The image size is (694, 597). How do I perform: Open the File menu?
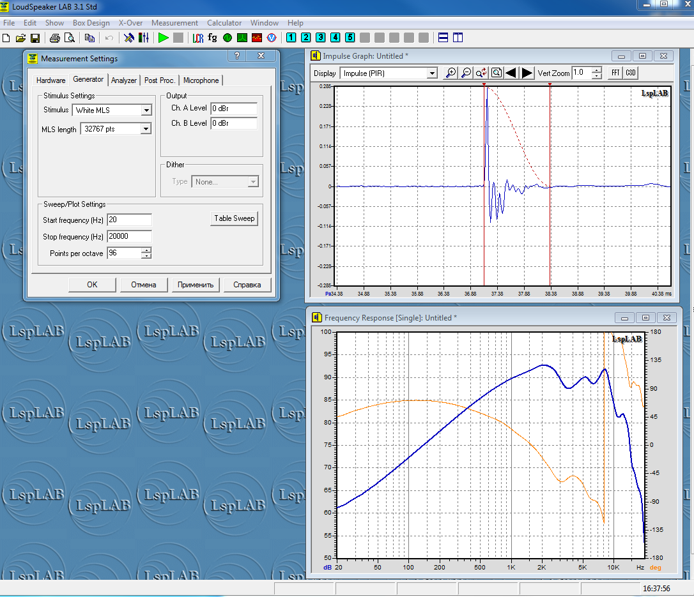click(9, 22)
